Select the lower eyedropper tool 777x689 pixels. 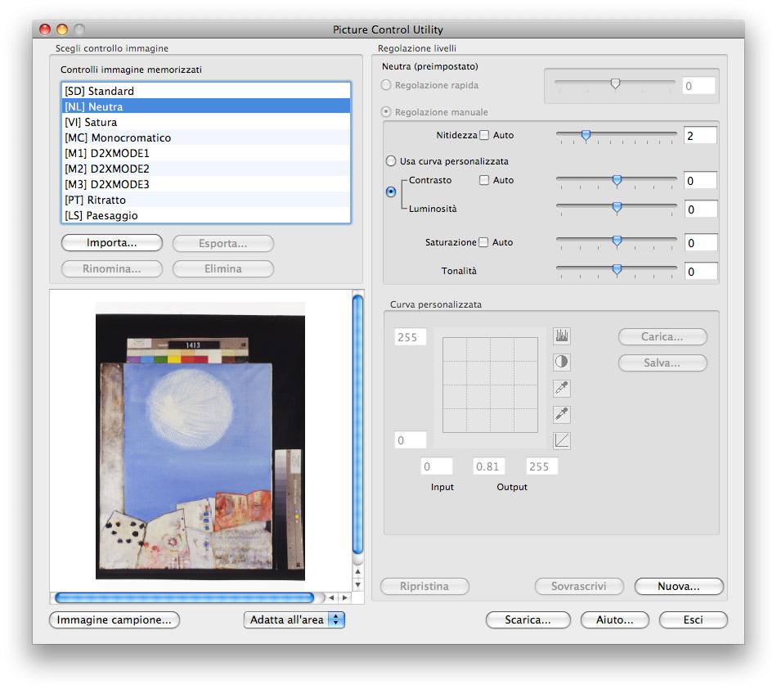click(561, 414)
